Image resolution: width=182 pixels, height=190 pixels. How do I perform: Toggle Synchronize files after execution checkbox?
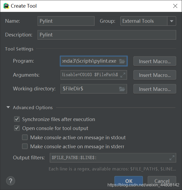[x=17, y=119]
